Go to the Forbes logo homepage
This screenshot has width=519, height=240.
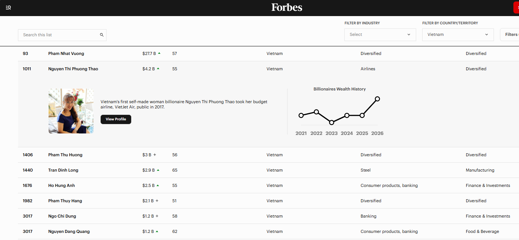[287, 7]
